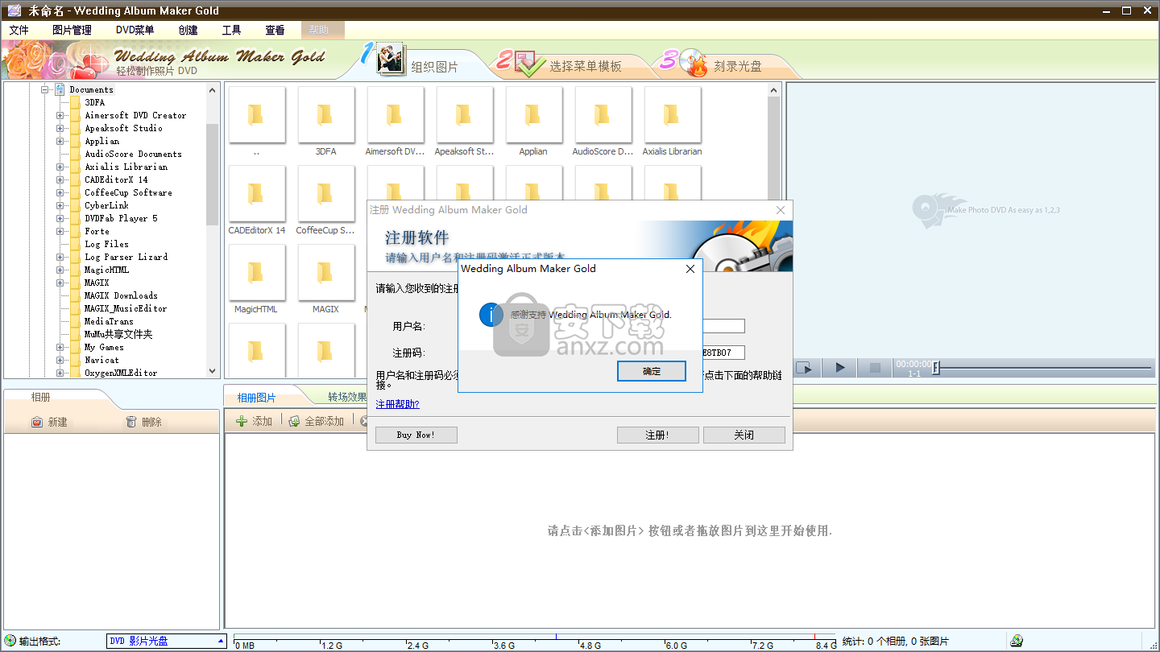Click the Buy Now! button
1160x652 pixels.
pyautogui.click(x=416, y=435)
